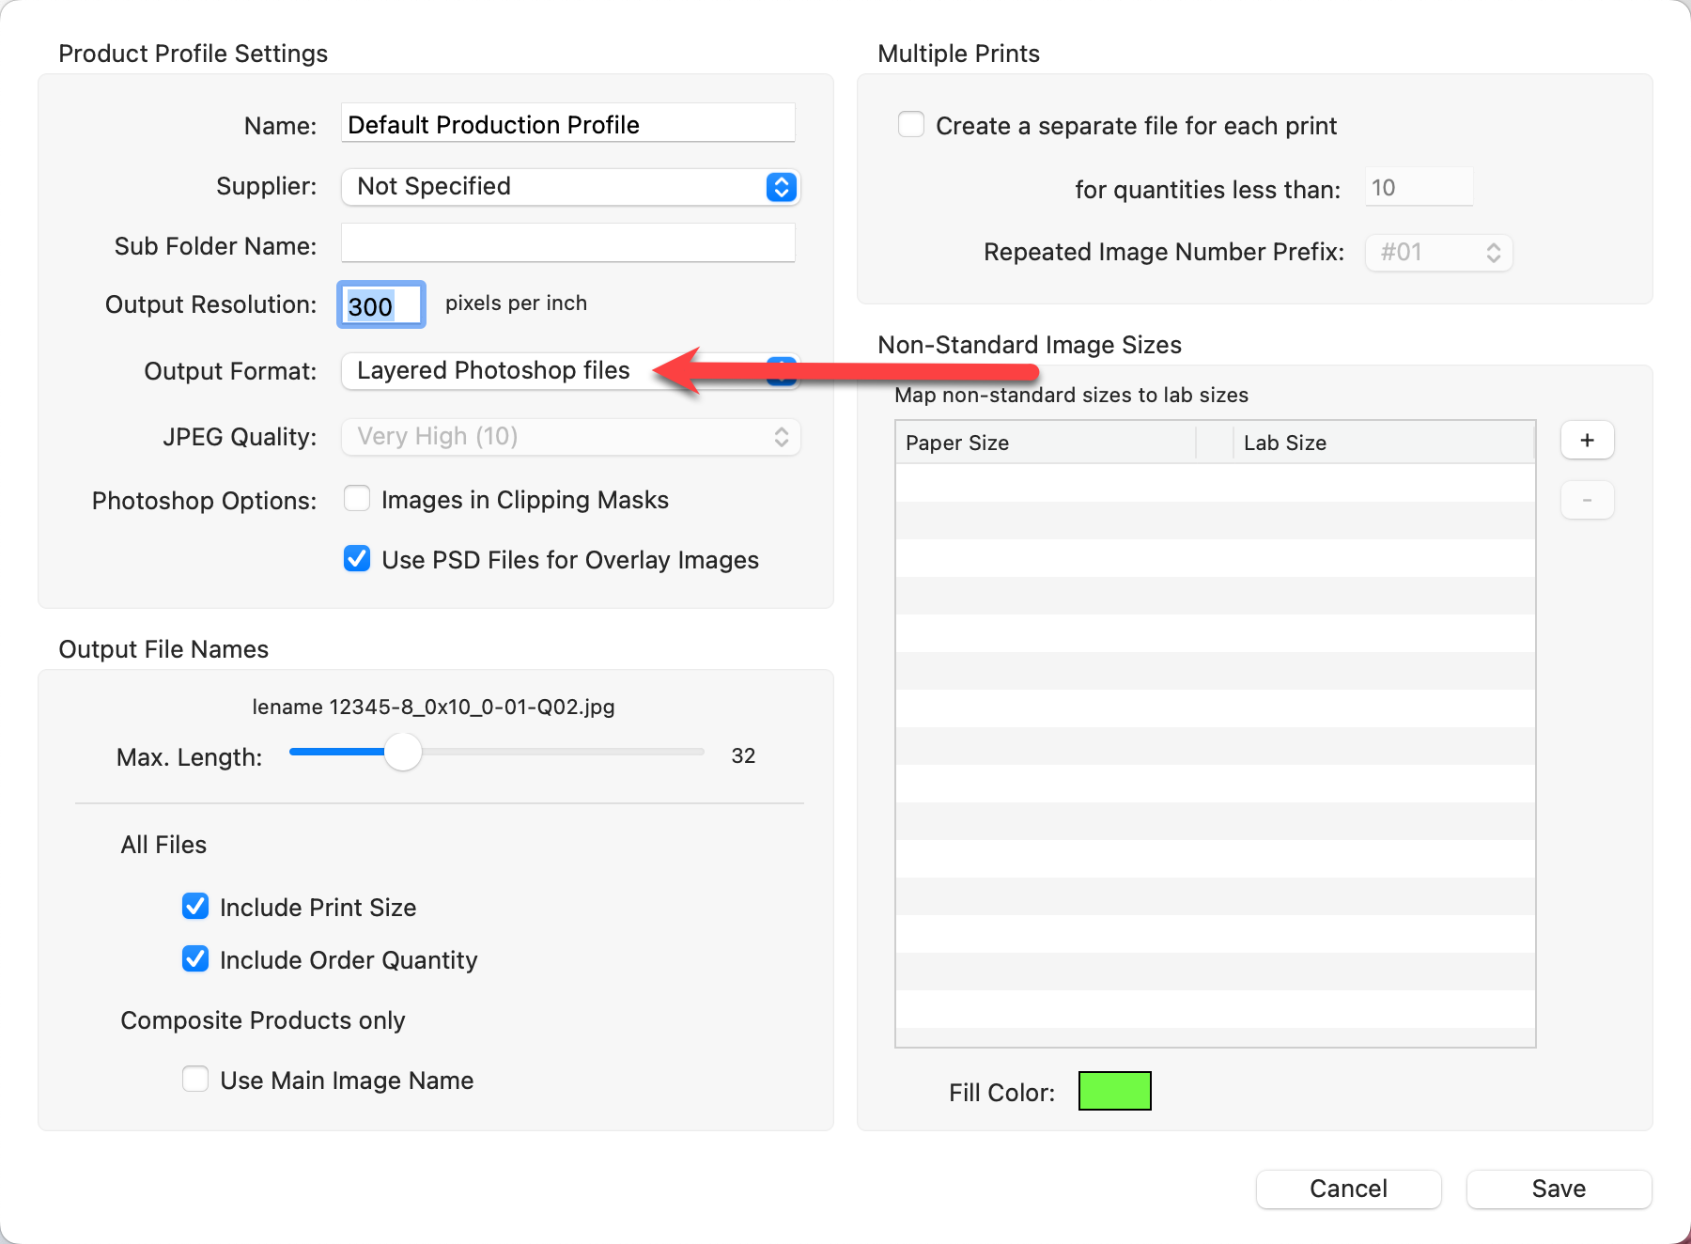Uncheck Include Order Quantity

tap(195, 959)
